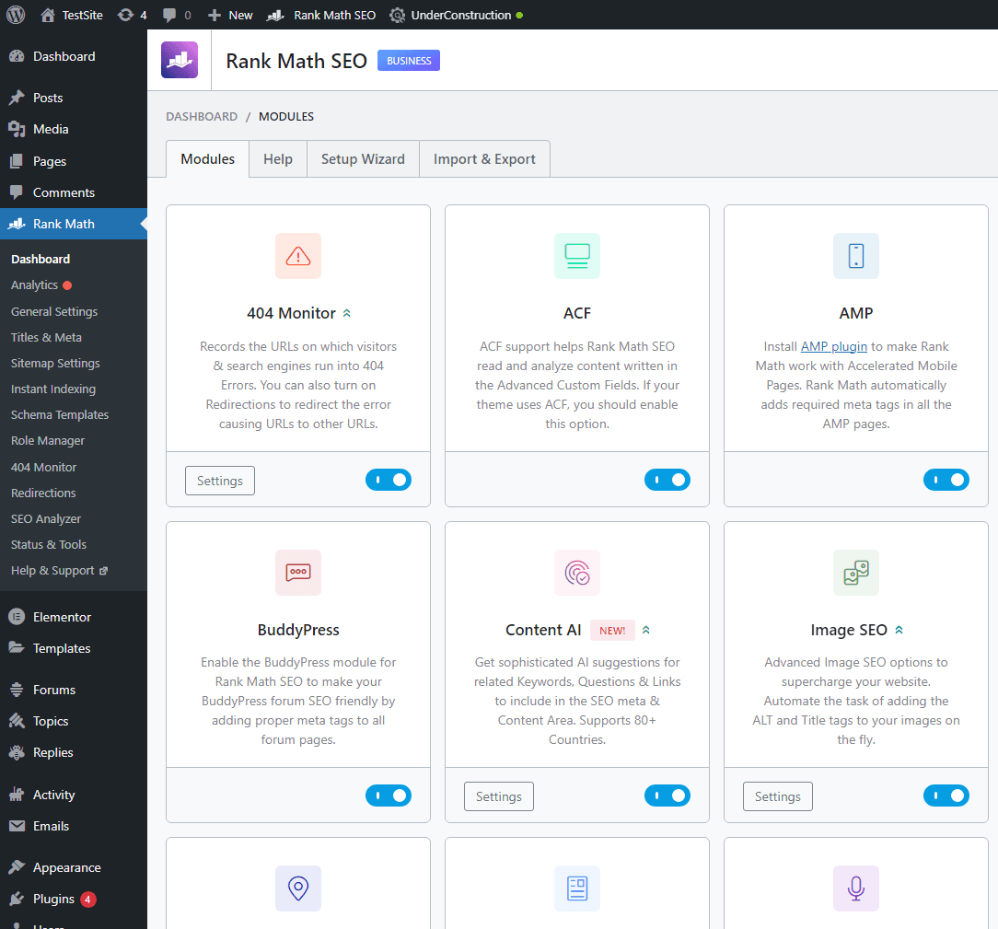The width and height of the screenshot is (998, 929).
Task: Click the BUSINESS plan badge
Action: [x=409, y=61]
